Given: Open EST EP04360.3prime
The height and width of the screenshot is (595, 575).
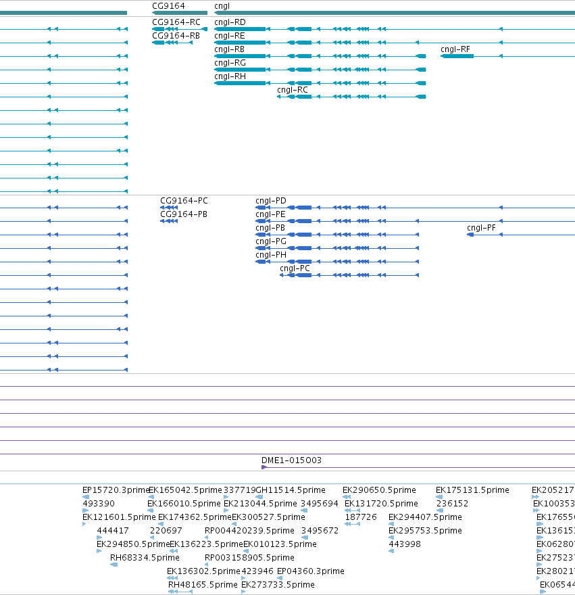Looking at the screenshot, I should [x=310, y=571].
